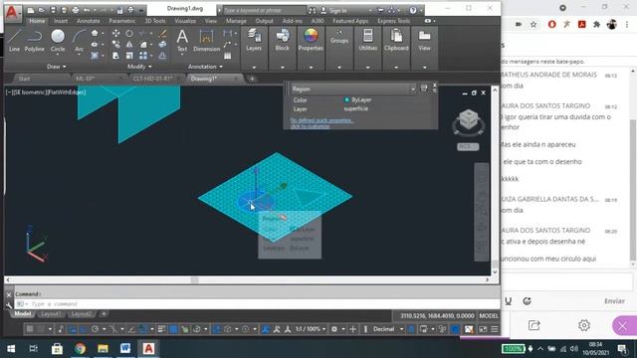
Task: Open the Properties color wheel button
Action: [x=311, y=40]
